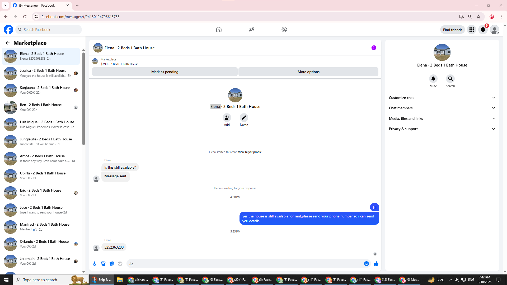
Task: Click the More options button
Action: coord(308,72)
